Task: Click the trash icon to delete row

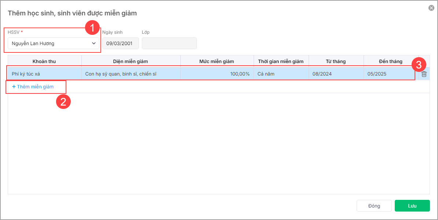Action: [x=424, y=74]
